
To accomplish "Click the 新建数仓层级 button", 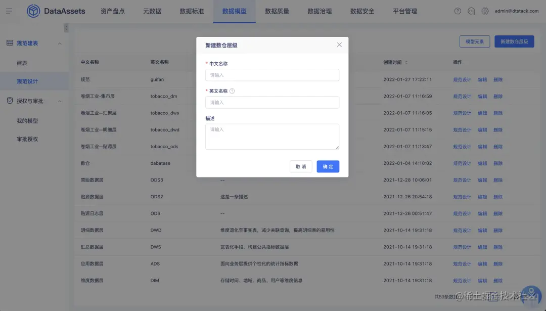I will [x=514, y=41].
